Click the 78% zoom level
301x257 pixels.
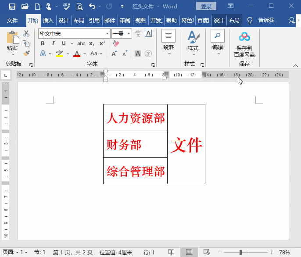click(284, 252)
